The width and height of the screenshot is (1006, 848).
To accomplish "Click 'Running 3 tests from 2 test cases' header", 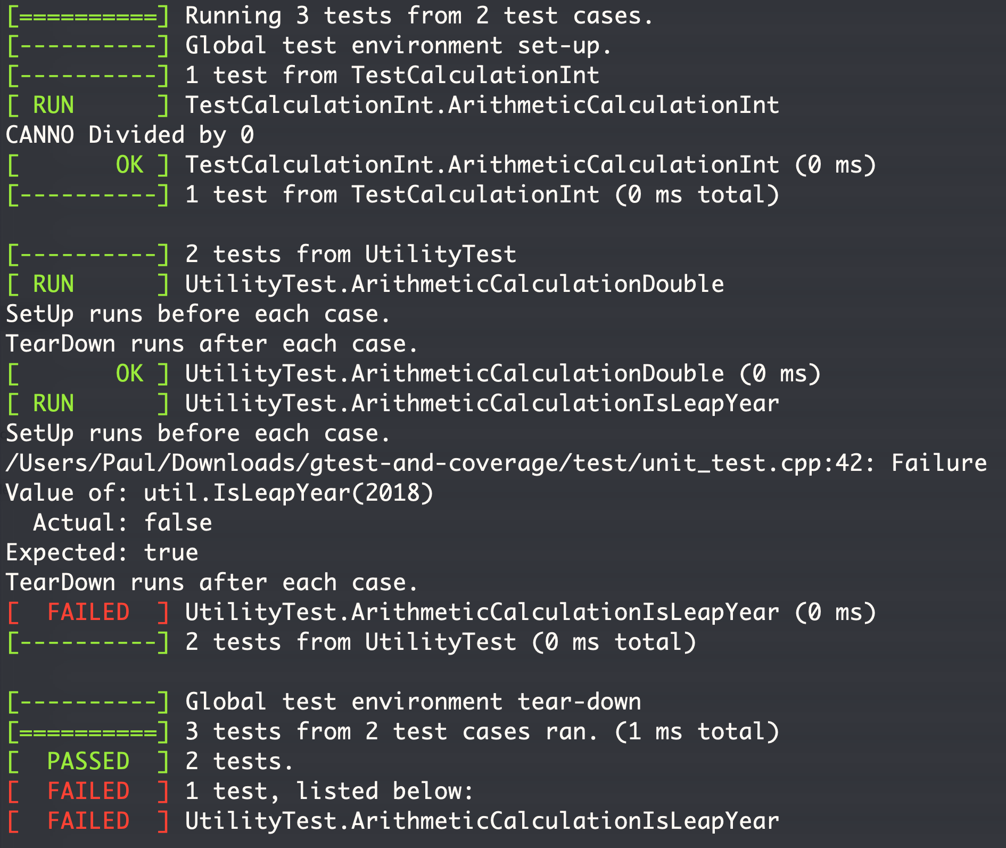I will click(x=419, y=15).
